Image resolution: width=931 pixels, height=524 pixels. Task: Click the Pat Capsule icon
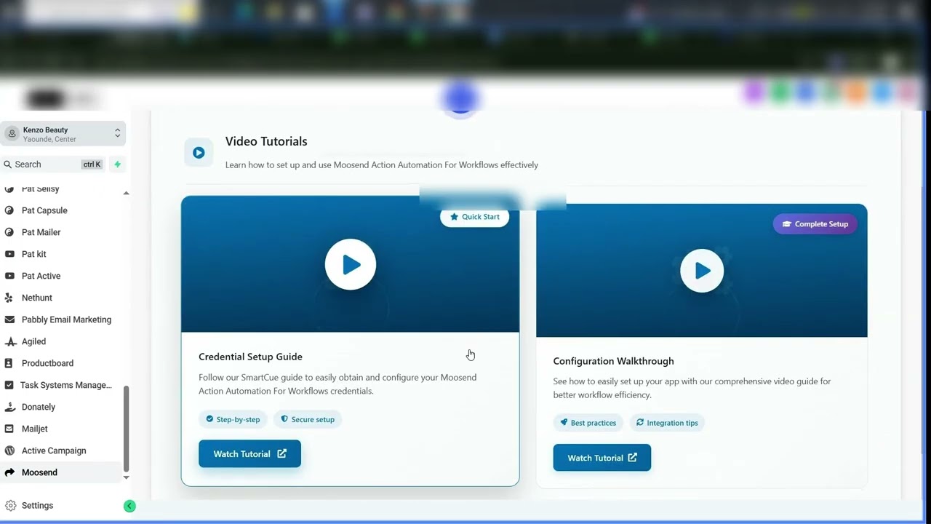click(x=9, y=210)
